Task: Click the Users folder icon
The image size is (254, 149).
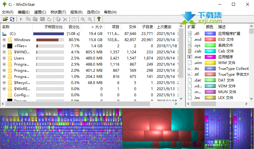Action: tap(10, 58)
